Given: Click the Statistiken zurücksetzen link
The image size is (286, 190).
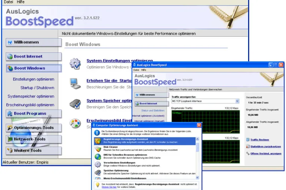Looking at the screenshot, I should (266, 147).
